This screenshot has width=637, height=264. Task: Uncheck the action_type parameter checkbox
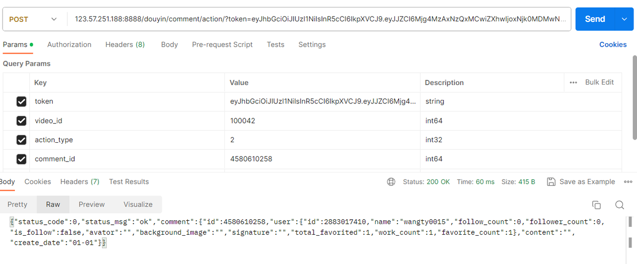(x=21, y=140)
